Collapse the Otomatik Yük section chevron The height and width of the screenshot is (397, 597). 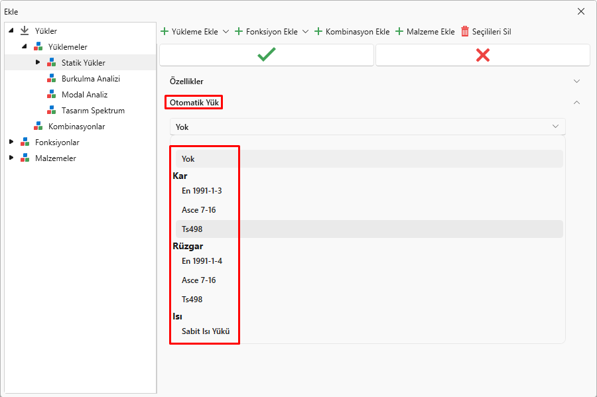point(576,102)
